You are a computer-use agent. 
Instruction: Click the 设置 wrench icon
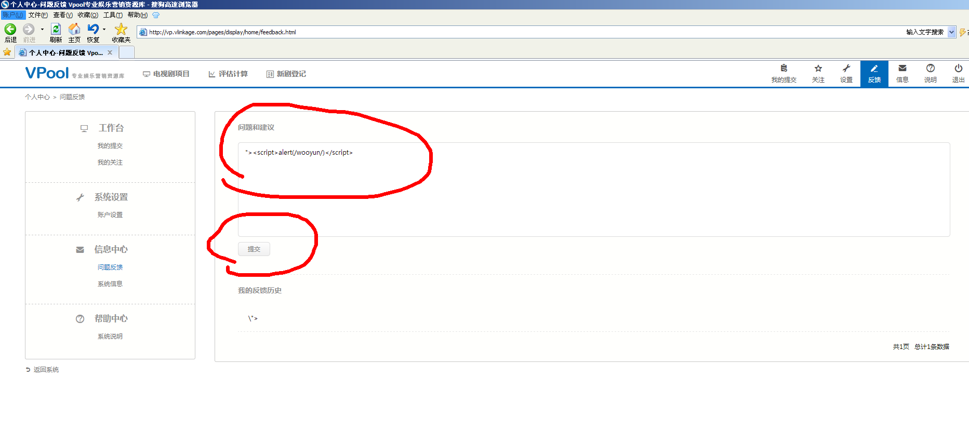coord(846,68)
